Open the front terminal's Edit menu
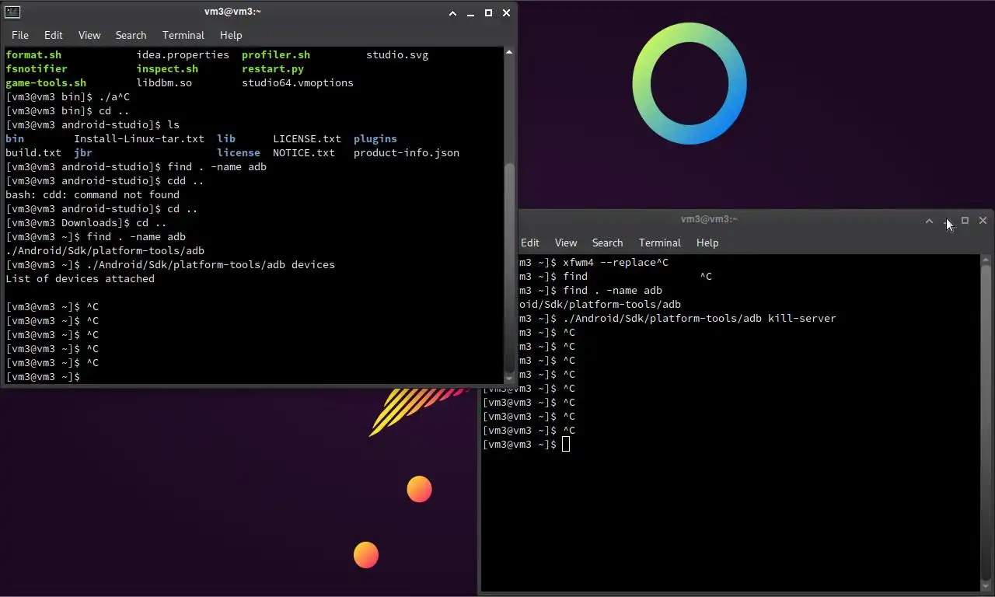This screenshot has height=597, width=995. pos(54,35)
